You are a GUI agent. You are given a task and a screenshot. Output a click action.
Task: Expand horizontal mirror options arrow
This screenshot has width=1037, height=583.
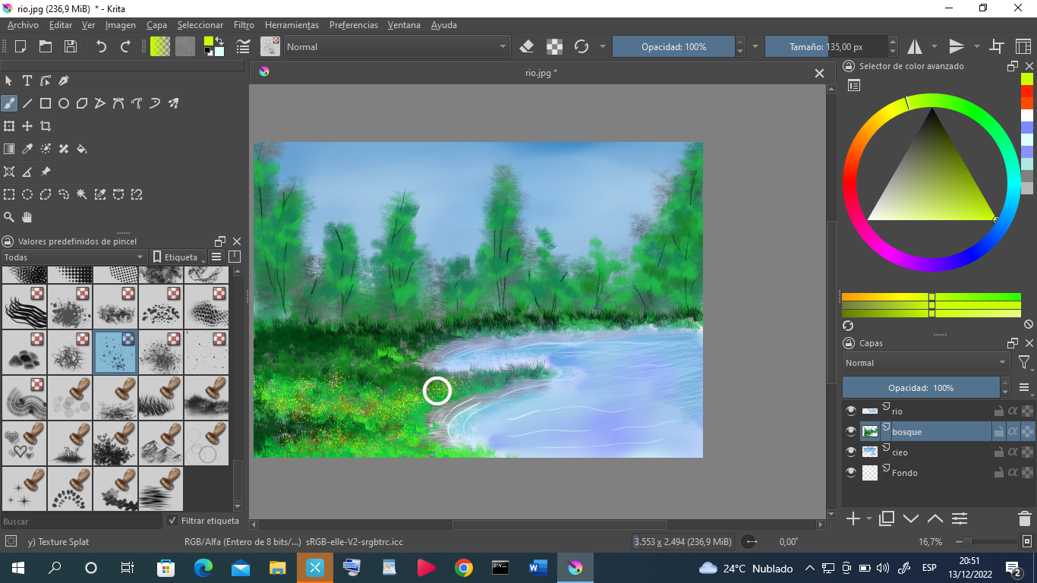(x=935, y=46)
